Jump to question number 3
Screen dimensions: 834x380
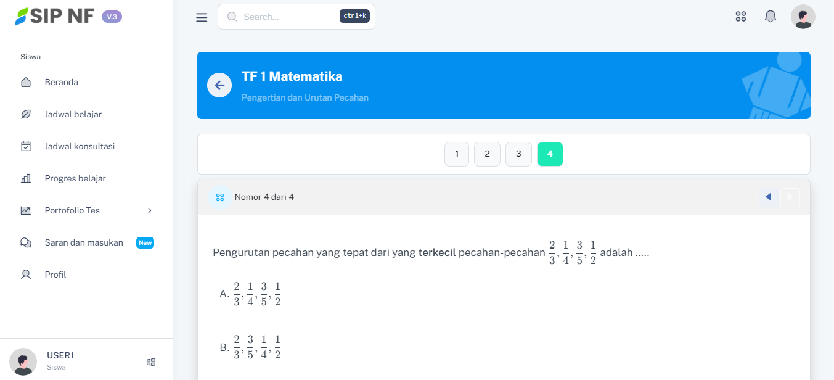pos(518,154)
